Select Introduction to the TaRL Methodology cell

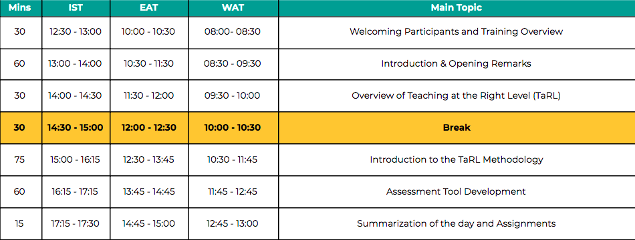(x=457, y=159)
